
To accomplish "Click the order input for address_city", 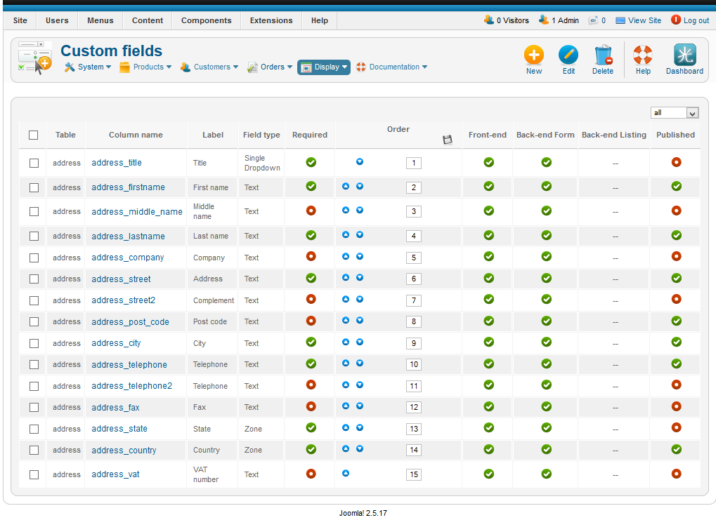I will click(414, 344).
